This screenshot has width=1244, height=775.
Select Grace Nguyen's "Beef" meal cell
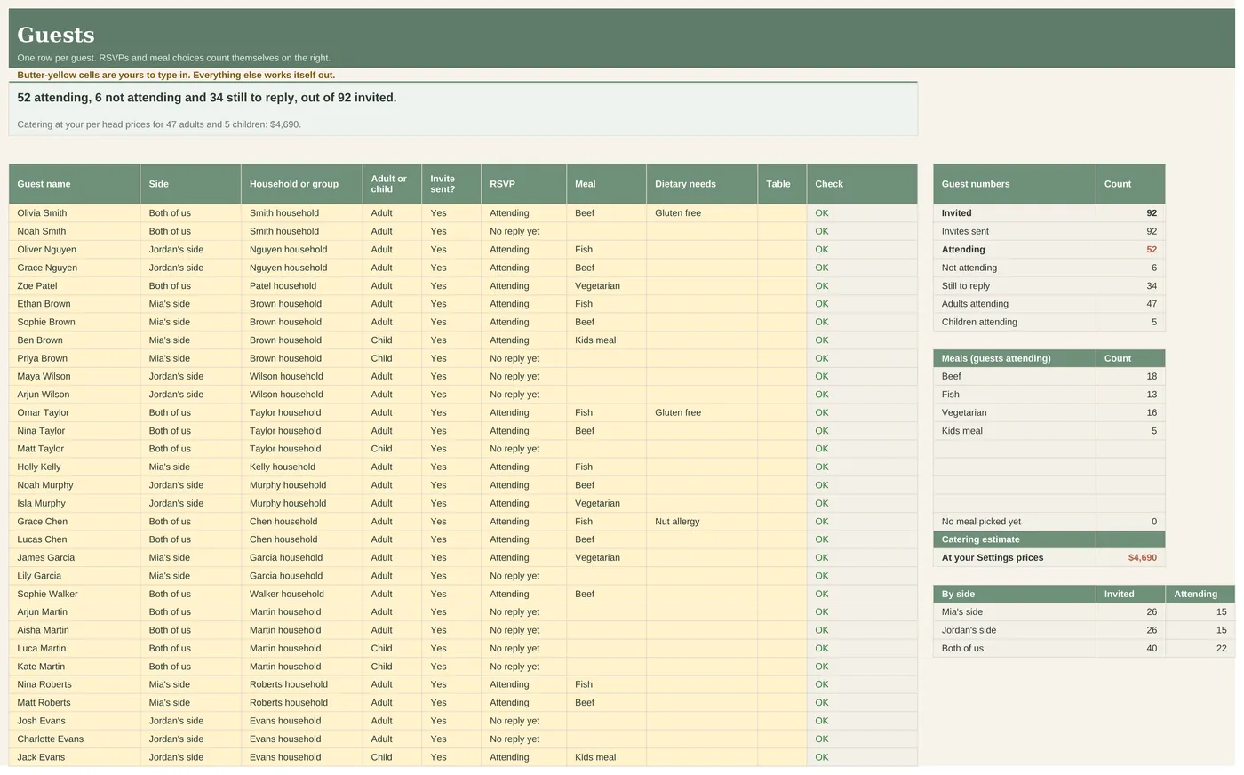607,268
